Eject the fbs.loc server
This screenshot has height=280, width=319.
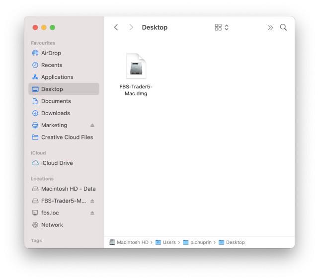(92, 213)
